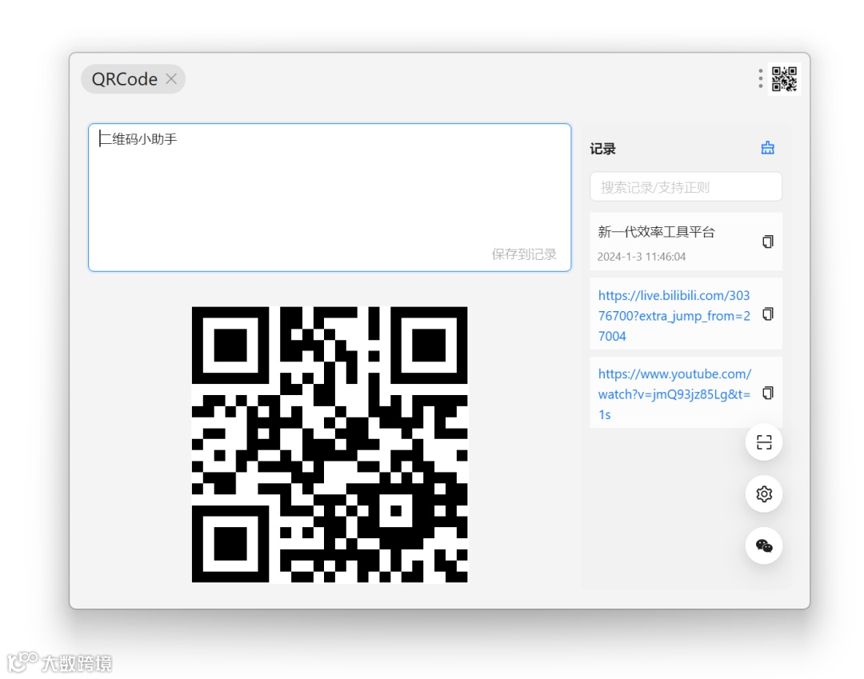Open the youtube.com watch record link
Image resolution: width=864 pixels, height=679 pixels.
pos(674,394)
